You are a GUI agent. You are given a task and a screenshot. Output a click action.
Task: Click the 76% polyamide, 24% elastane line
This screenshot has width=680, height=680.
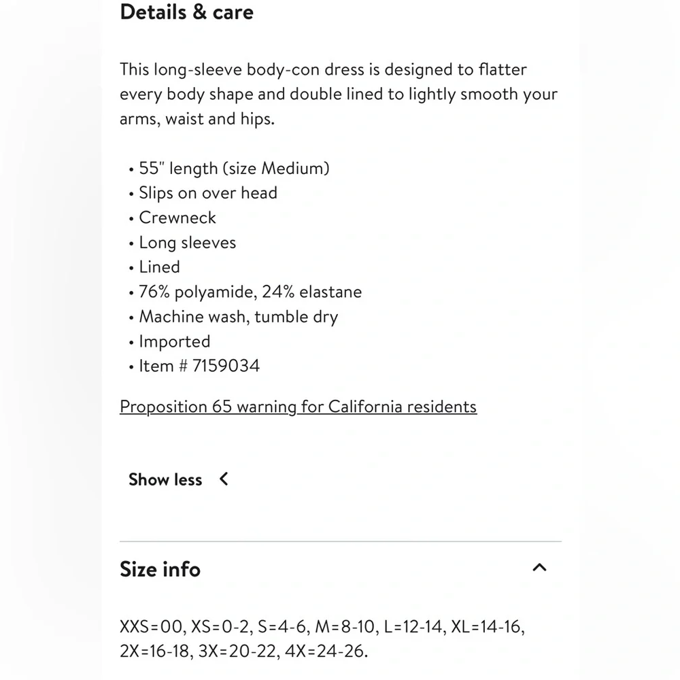click(x=250, y=292)
